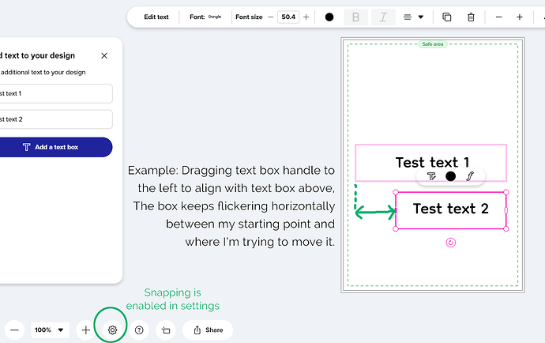Open the Font selector

(x=205, y=17)
